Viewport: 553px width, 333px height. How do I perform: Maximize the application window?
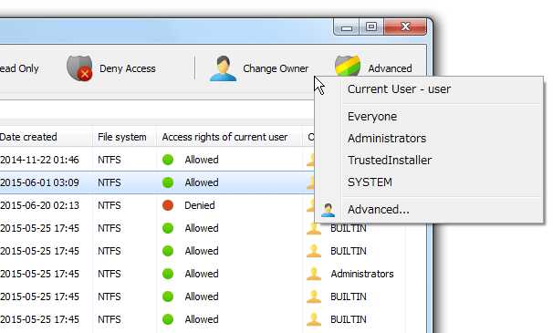click(x=371, y=27)
